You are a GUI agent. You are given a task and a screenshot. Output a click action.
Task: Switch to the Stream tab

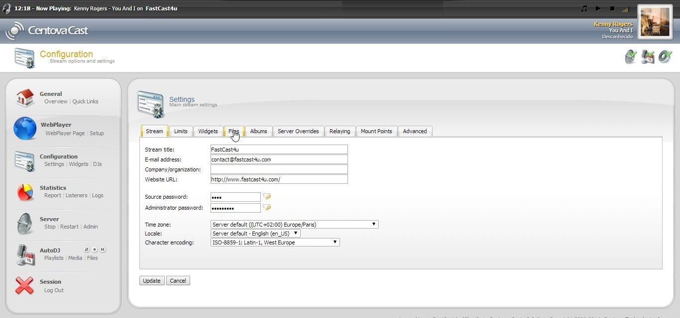tap(154, 131)
